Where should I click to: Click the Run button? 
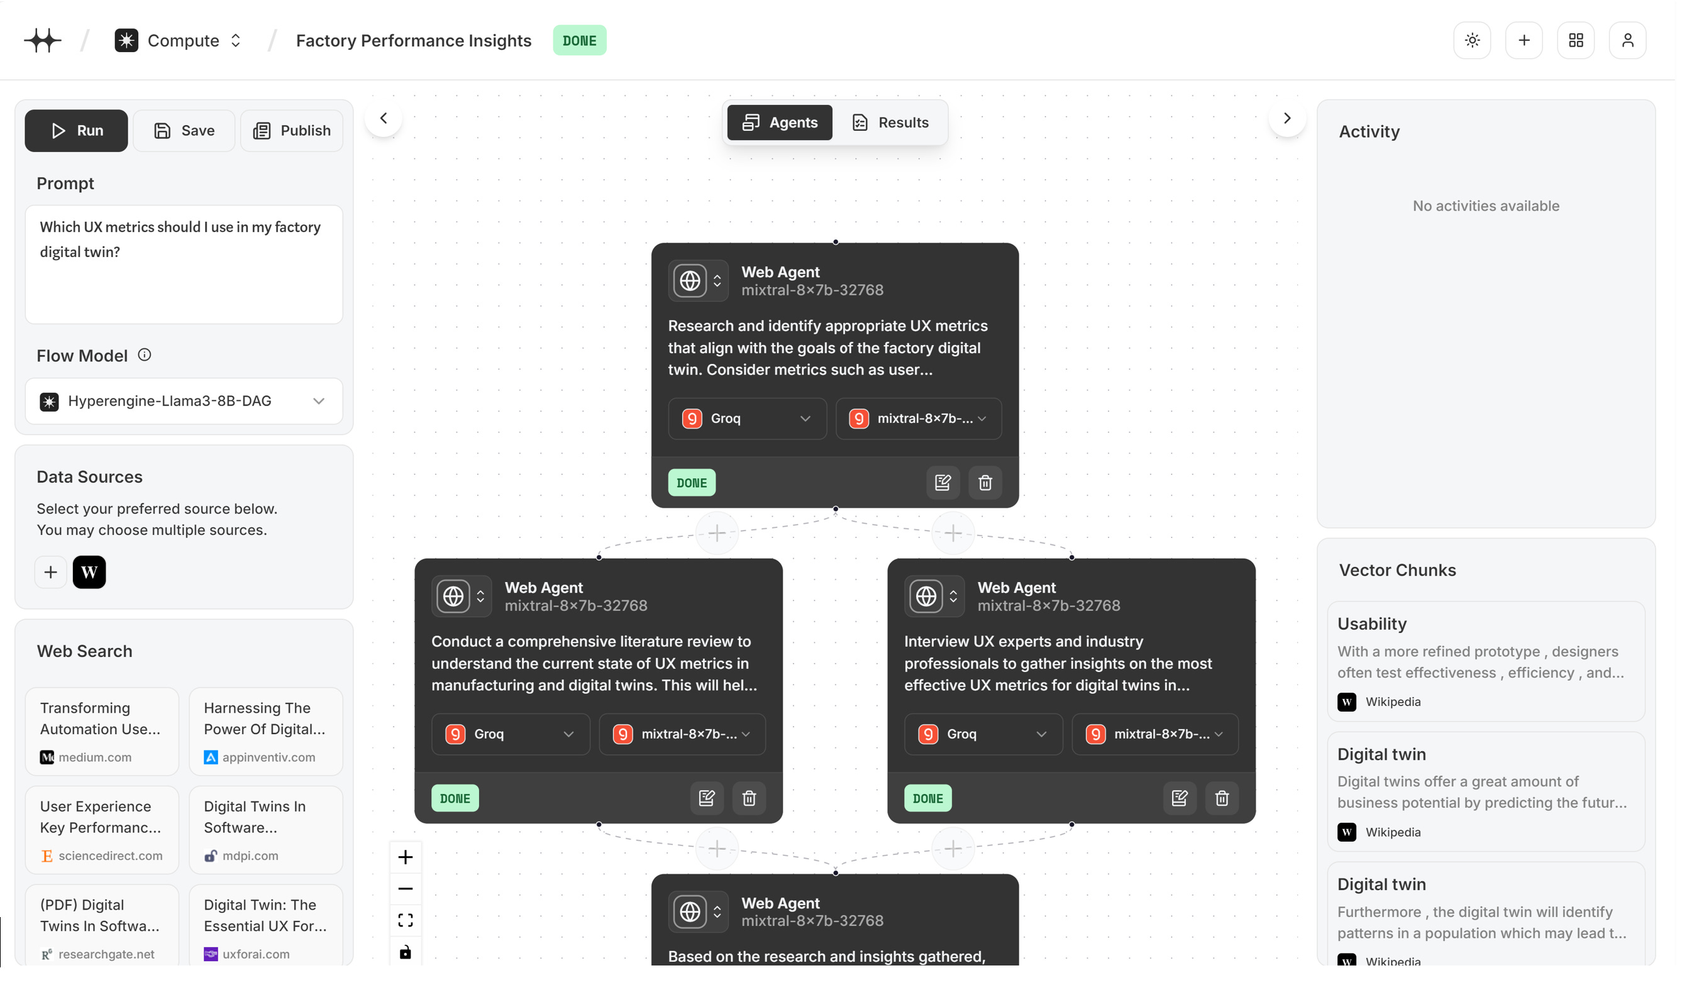point(77,131)
